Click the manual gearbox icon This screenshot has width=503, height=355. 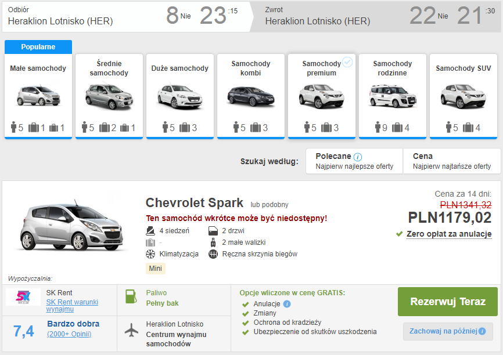[x=212, y=254]
